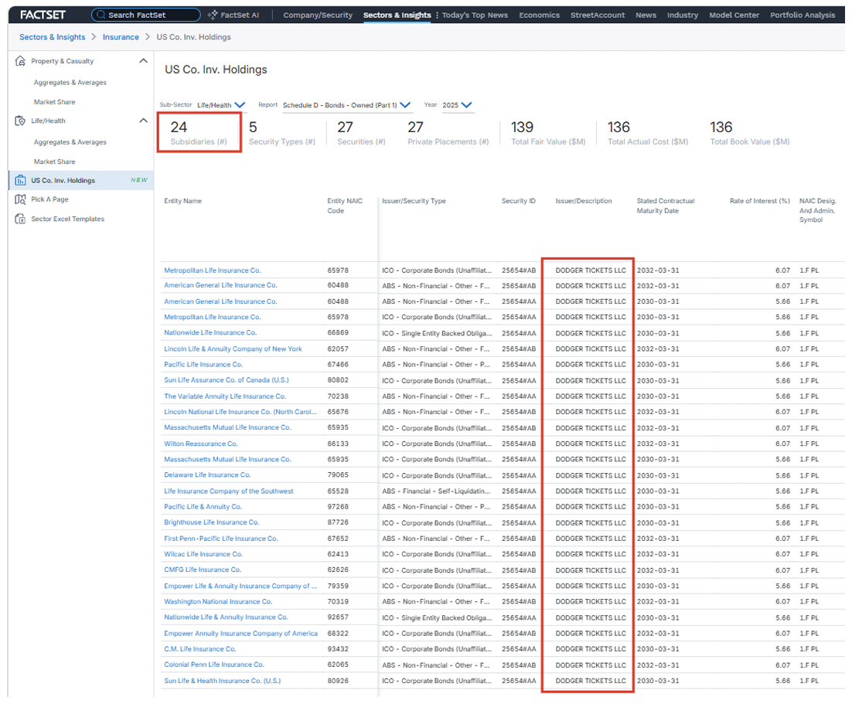Click the Security ID column header
852x704 pixels.
(518, 201)
